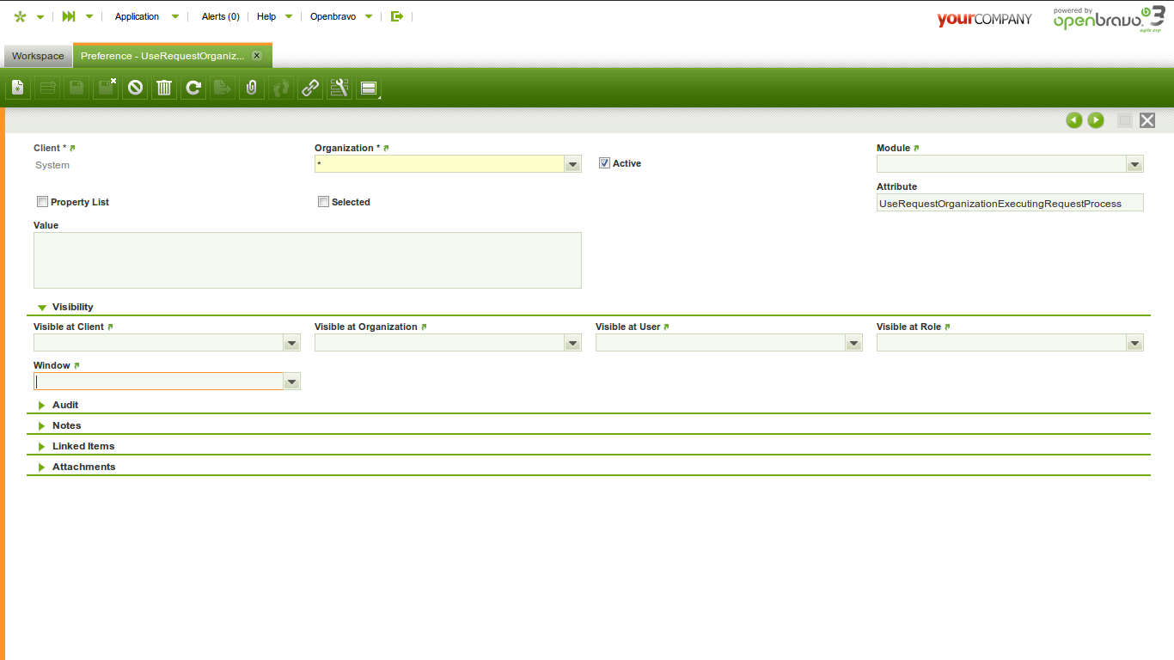Tick the Selected checkbox
Image resolution: width=1174 pixels, height=660 pixels.
tap(323, 202)
